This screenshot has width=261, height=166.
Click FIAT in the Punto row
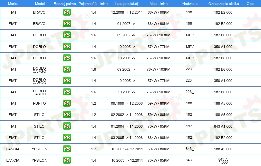pyautogui.click(x=13, y=103)
